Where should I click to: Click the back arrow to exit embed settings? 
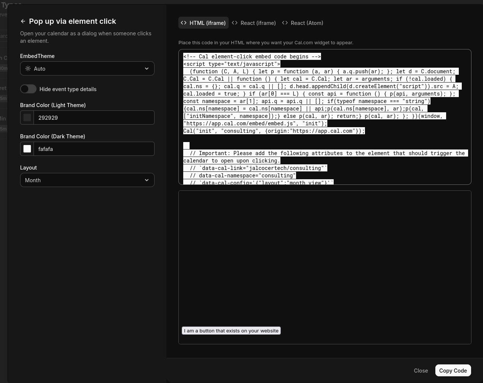pos(23,21)
